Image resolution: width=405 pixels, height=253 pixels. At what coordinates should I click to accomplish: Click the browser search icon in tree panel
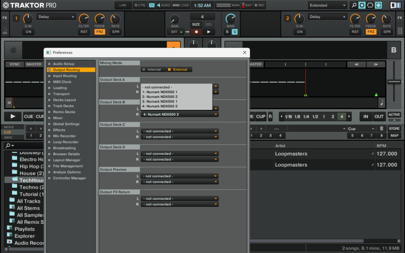(9, 146)
